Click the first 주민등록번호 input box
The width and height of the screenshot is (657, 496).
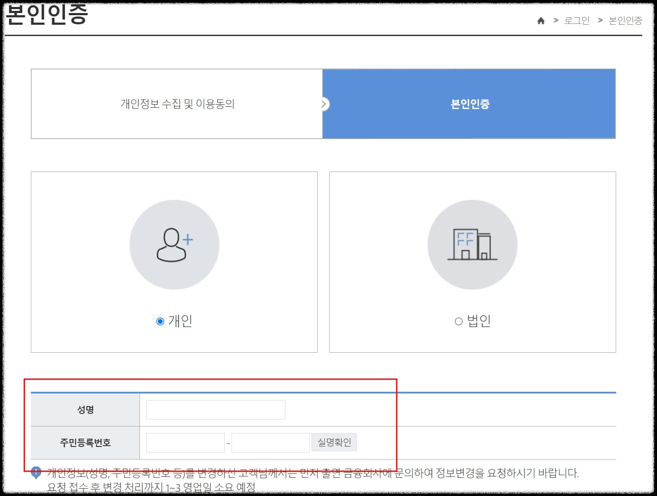pyautogui.click(x=185, y=442)
